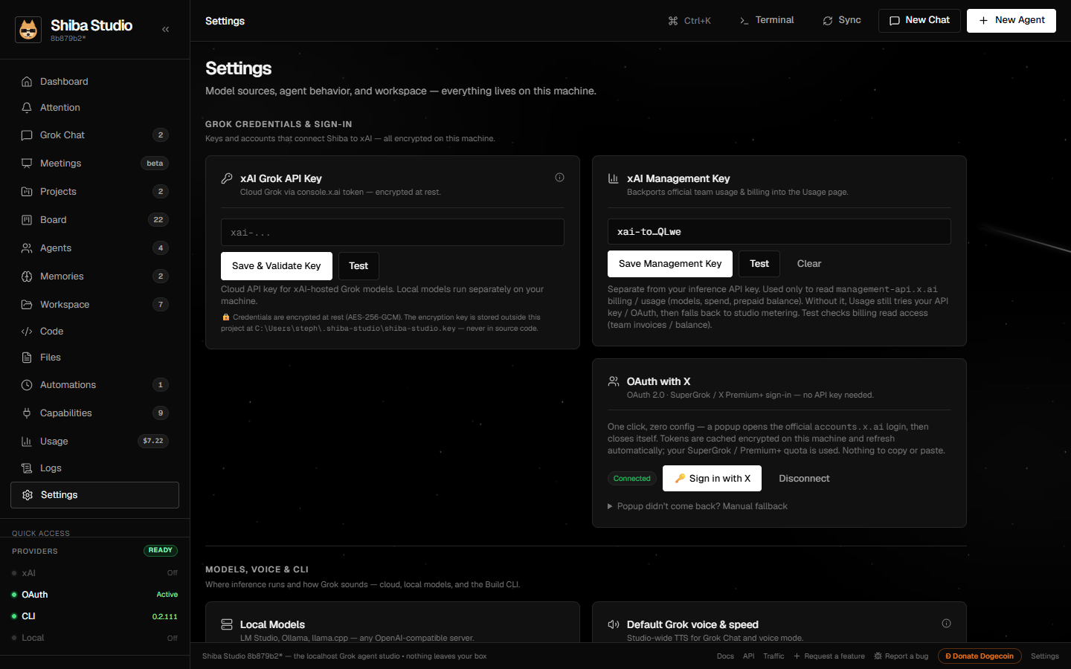
Task: Open the API link in footer
Action: pos(749,656)
